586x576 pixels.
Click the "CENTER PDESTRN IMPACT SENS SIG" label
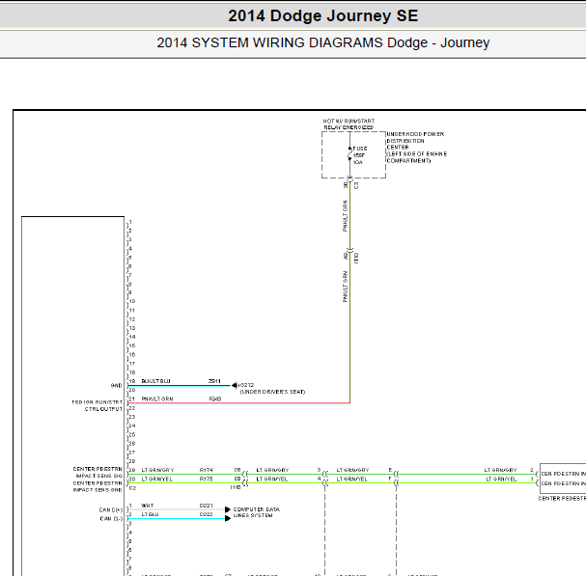[98, 472]
